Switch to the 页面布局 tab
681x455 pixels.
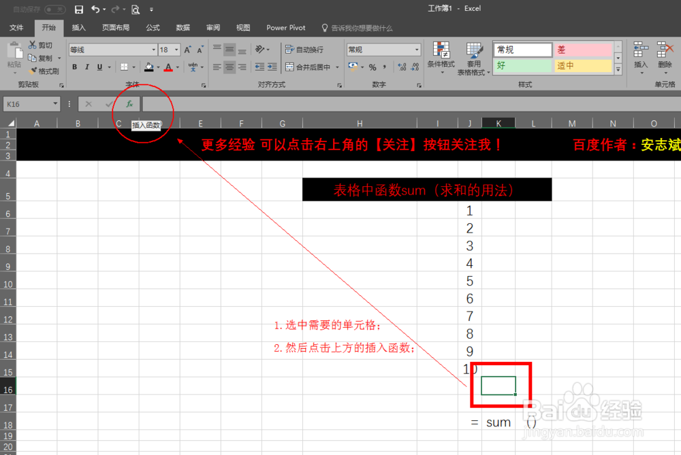pyautogui.click(x=116, y=28)
